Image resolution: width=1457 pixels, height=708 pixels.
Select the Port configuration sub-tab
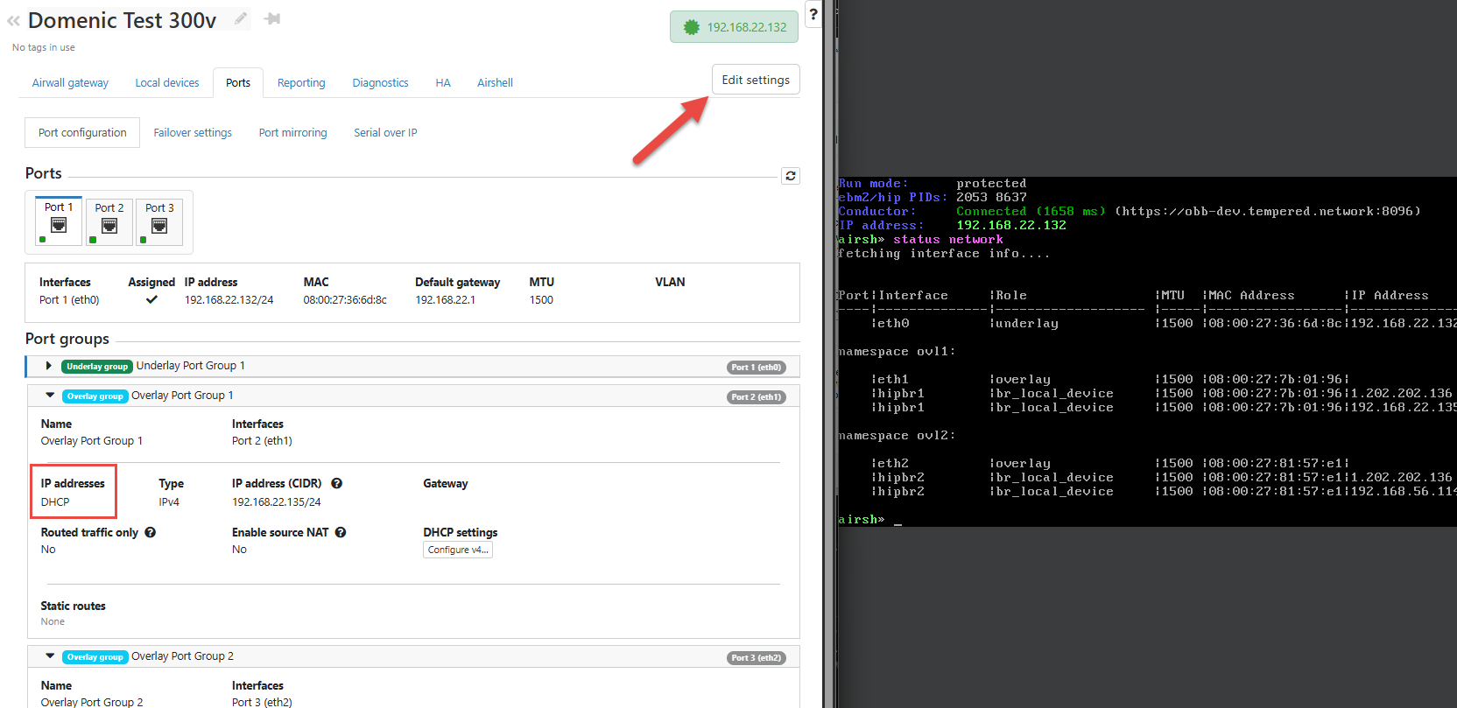click(82, 133)
